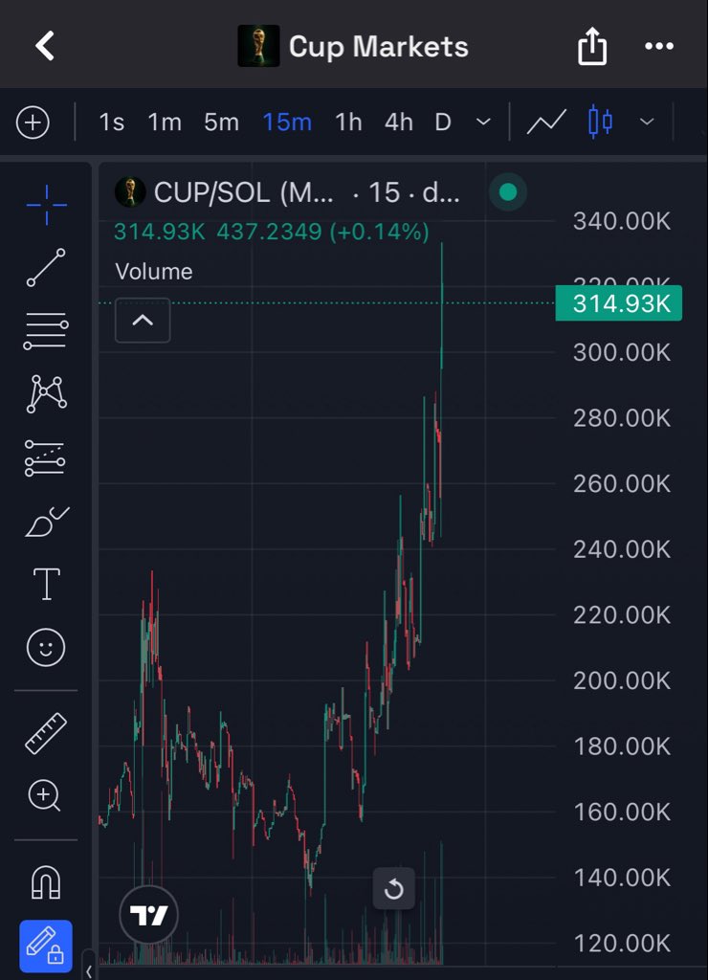Viewport: 708px width, 980px height.
Task: Switch to 1h timeframe
Action: click(348, 122)
